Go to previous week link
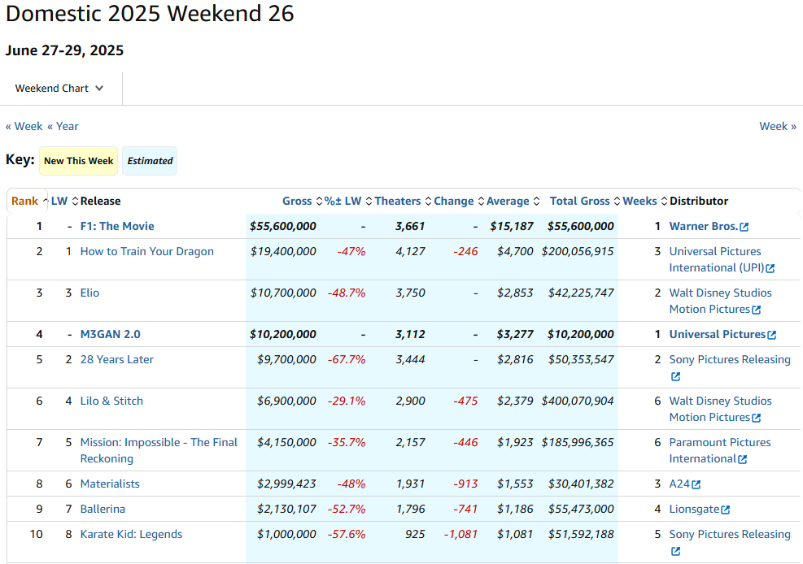The width and height of the screenshot is (803, 564). tap(24, 126)
